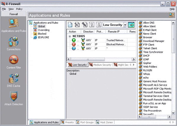Open the Low Security dropdown

(125, 25)
